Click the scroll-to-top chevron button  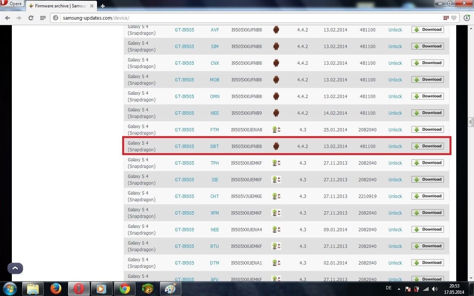coord(15,268)
